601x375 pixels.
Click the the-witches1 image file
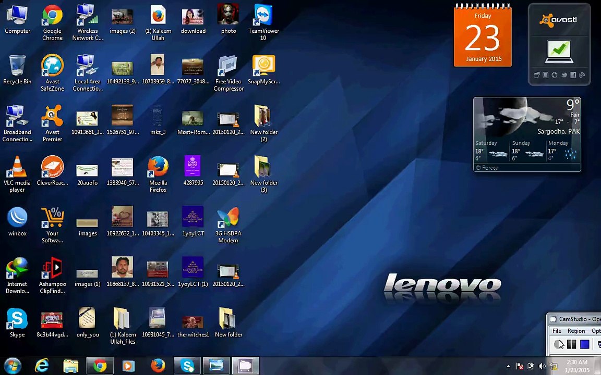[x=193, y=326]
